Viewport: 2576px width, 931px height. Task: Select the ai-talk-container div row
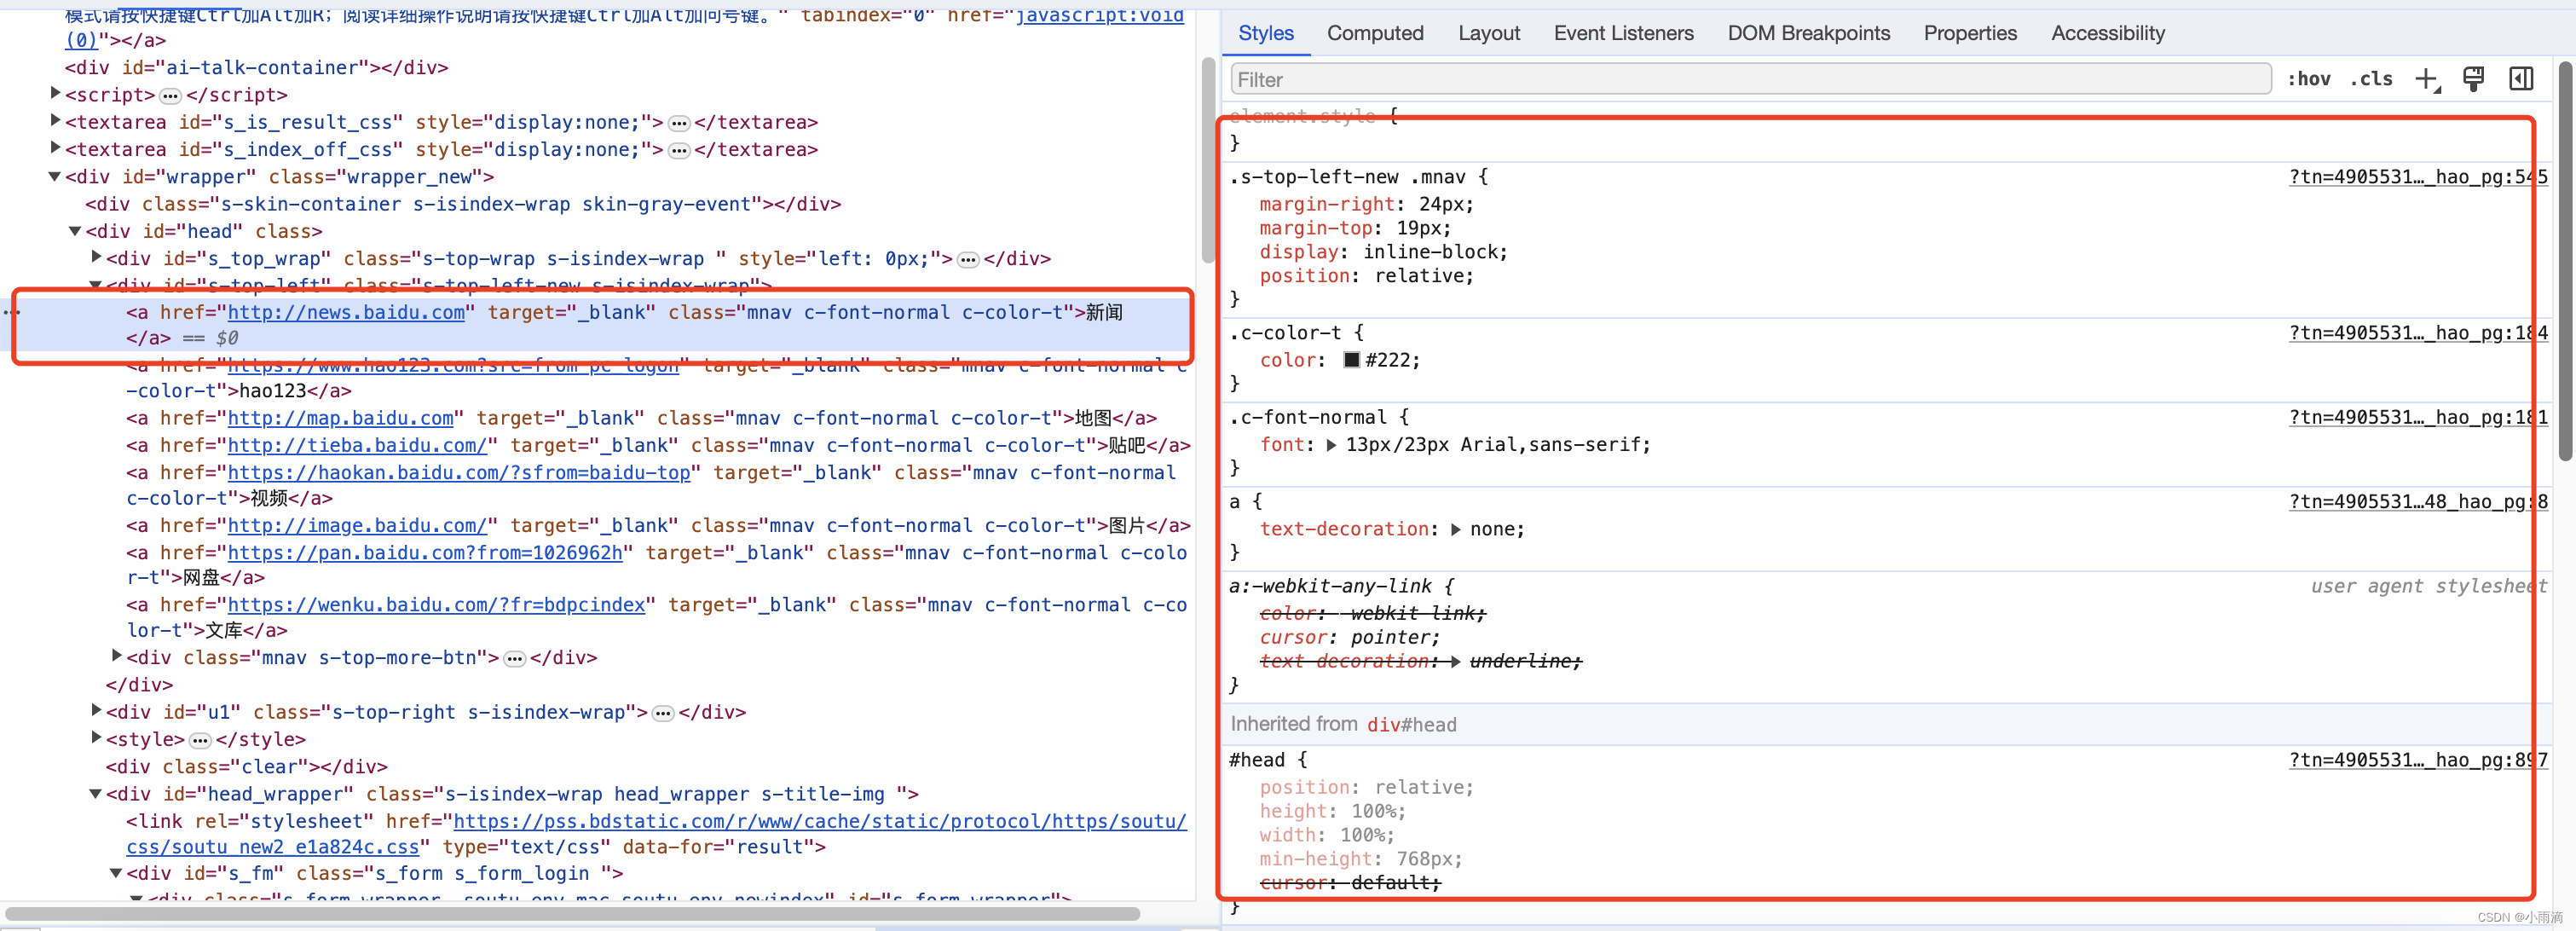coord(257,67)
